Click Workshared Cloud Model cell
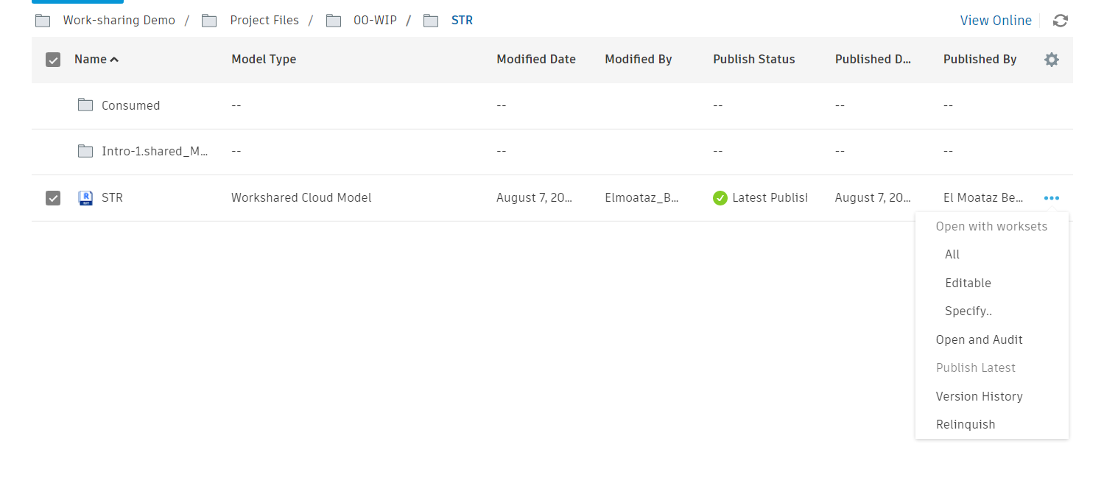This screenshot has height=486, width=1104. click(x=301, y=197)
